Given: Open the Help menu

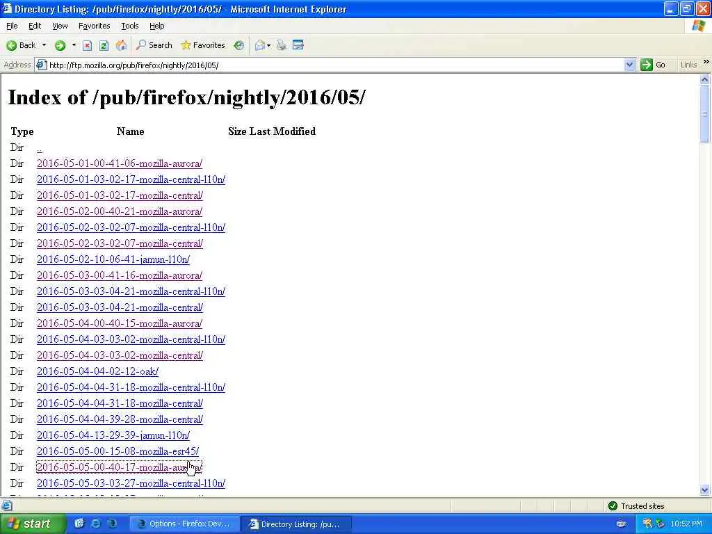Looking at the screenshot, I should 157,26.
